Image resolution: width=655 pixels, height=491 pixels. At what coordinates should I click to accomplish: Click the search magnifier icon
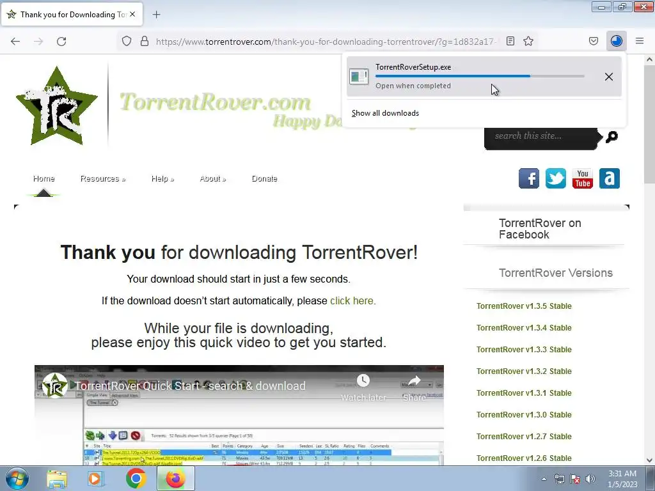pos(612,137)
